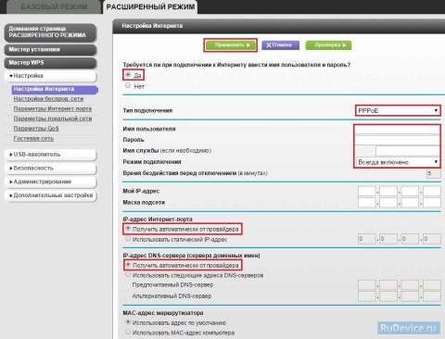Screen dimensions: 445x339
Task: Expand Администрирование section
Action: 50,182
